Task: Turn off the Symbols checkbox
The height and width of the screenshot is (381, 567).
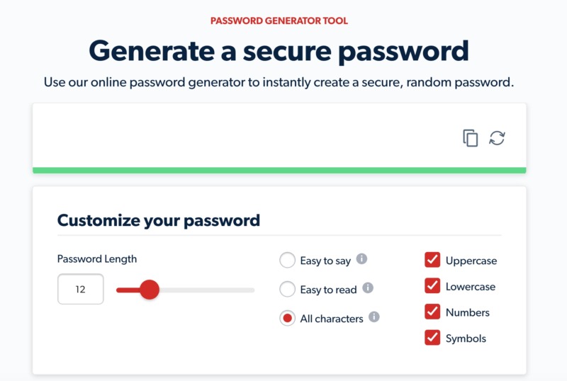Action: point(432,338)
